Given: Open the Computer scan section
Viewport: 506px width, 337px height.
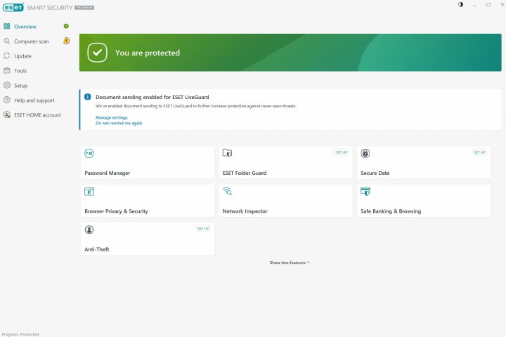Looking at the screenshot, I should (x=31, y=41).
